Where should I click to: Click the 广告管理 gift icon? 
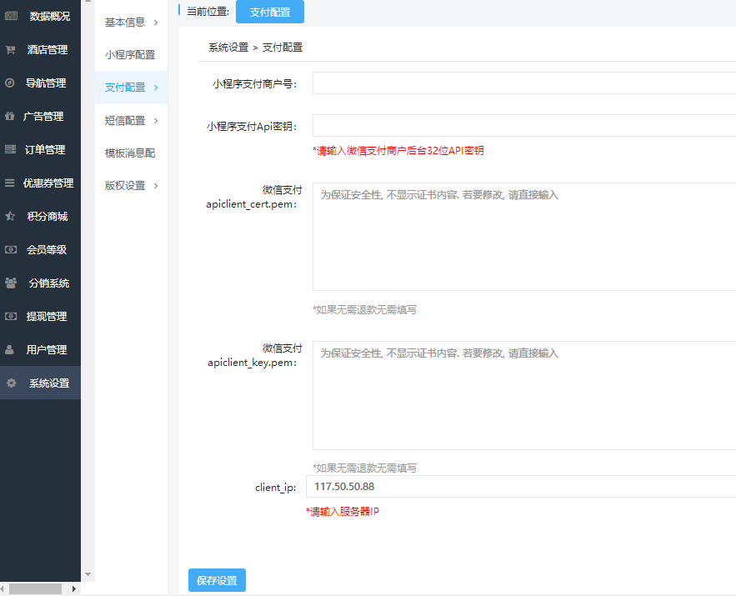10,116
